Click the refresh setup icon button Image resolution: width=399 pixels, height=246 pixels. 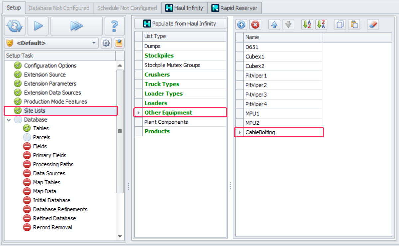pyautogui.click(x=15, y=26)
